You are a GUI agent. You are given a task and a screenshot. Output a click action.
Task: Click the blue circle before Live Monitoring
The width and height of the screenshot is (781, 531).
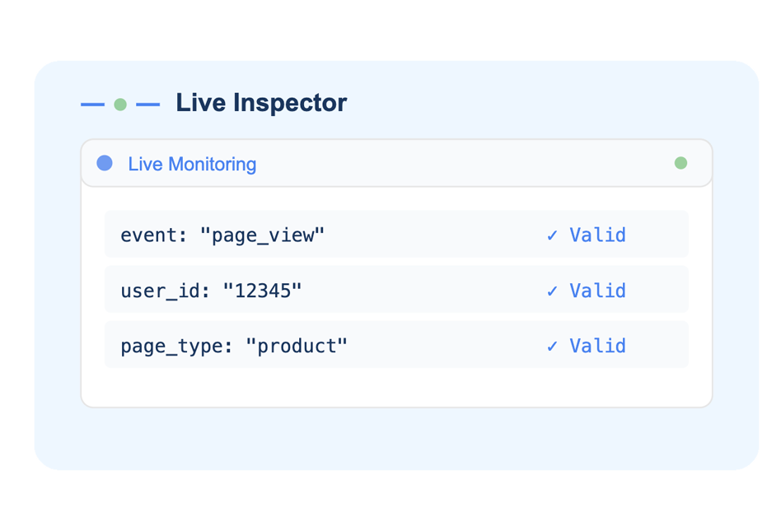105,163
